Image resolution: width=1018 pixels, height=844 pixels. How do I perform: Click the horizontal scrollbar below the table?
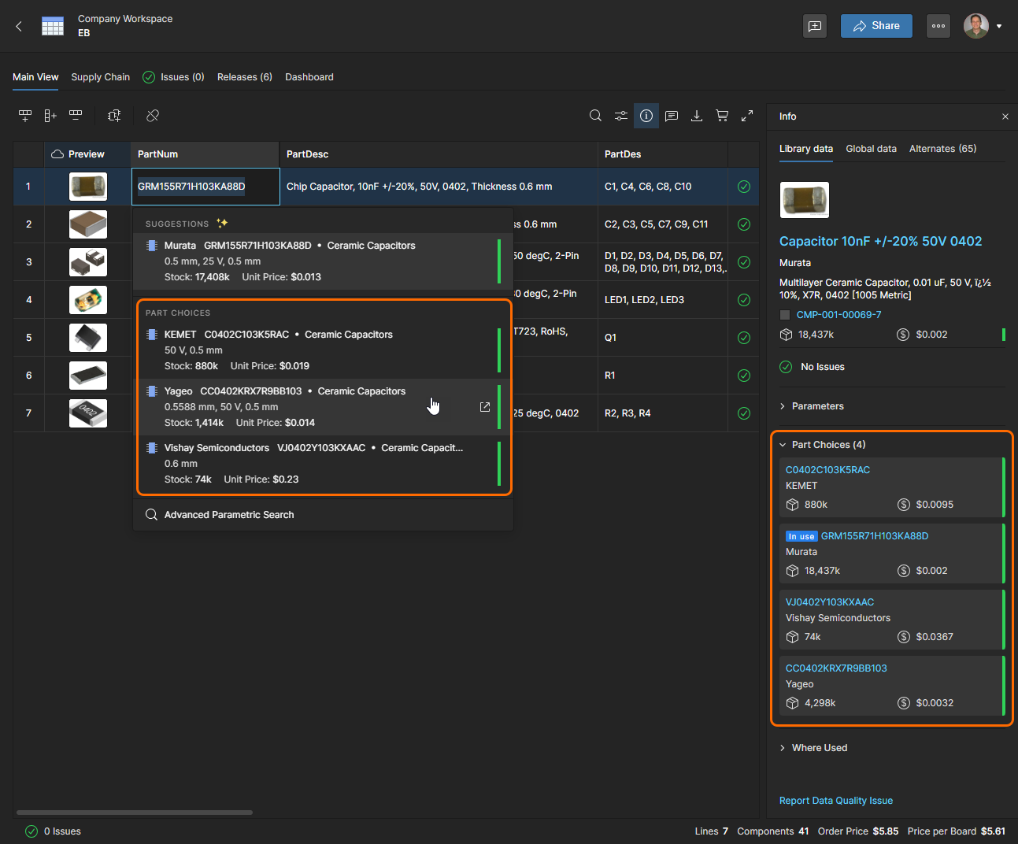coord(134,812)
